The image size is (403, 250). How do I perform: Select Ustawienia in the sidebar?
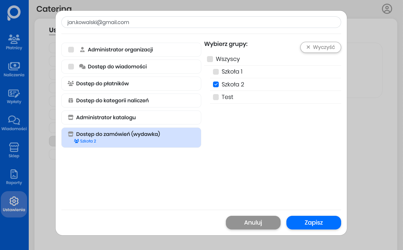pos(14,204)
